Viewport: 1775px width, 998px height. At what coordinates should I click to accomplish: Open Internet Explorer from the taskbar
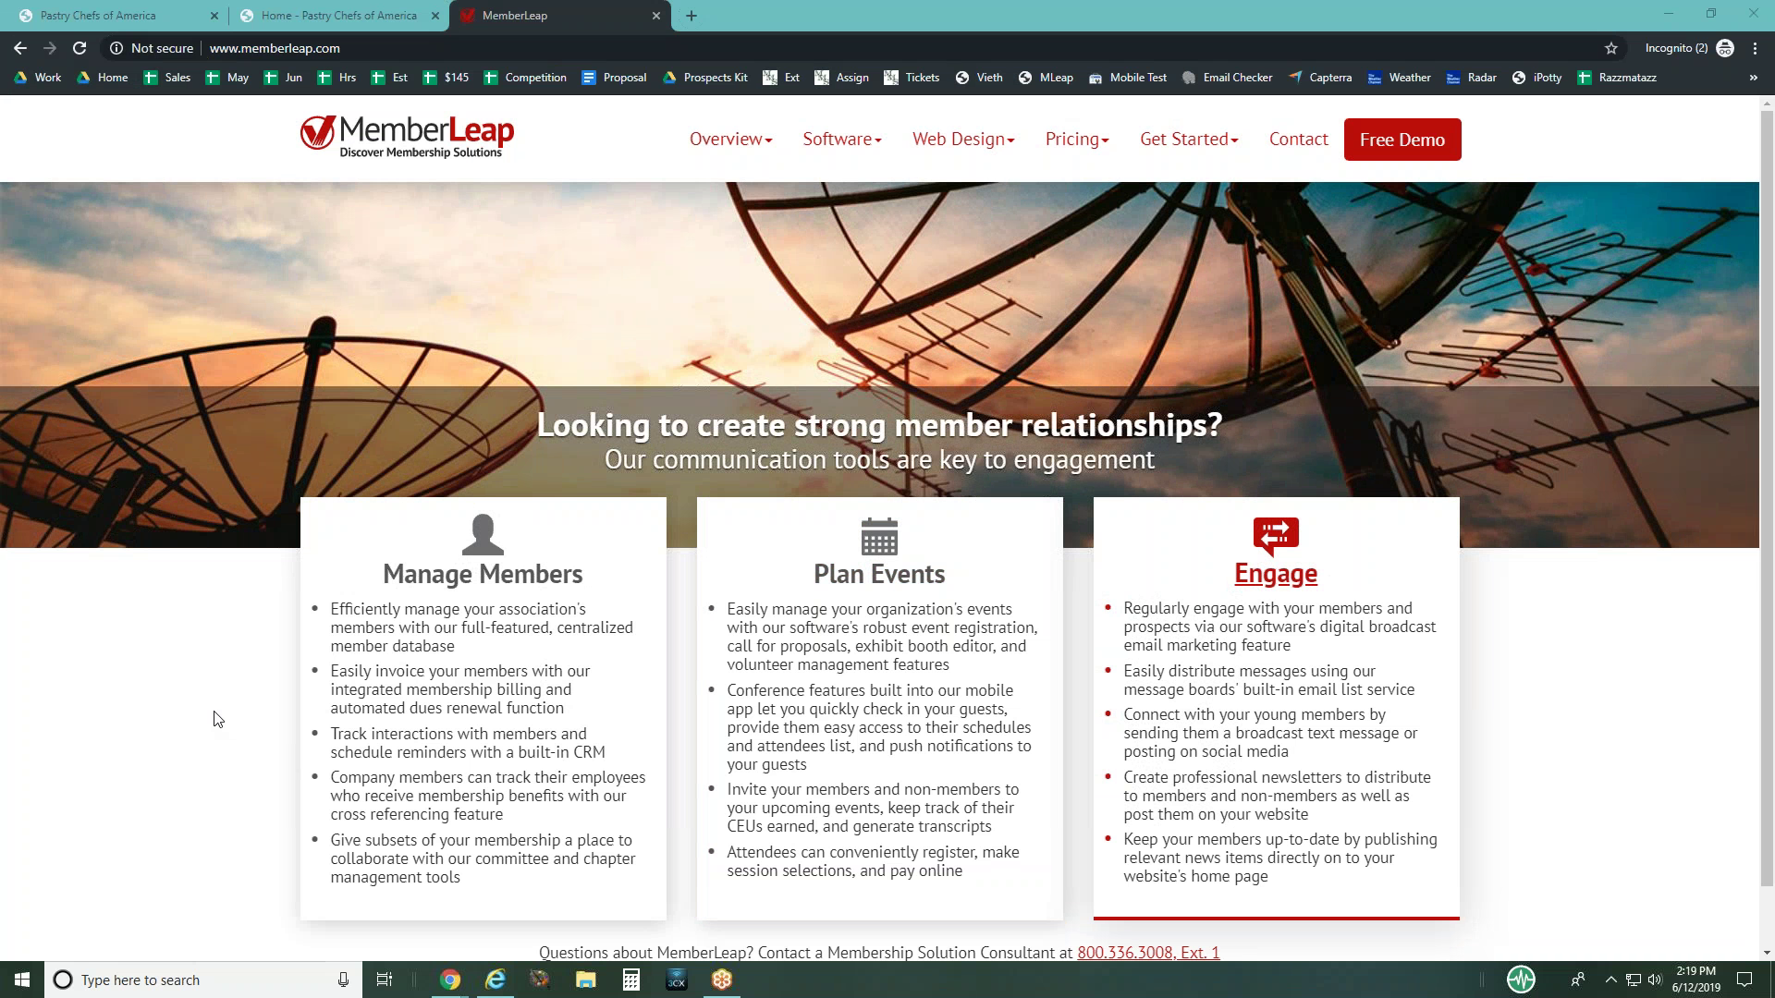coord(496,980)
